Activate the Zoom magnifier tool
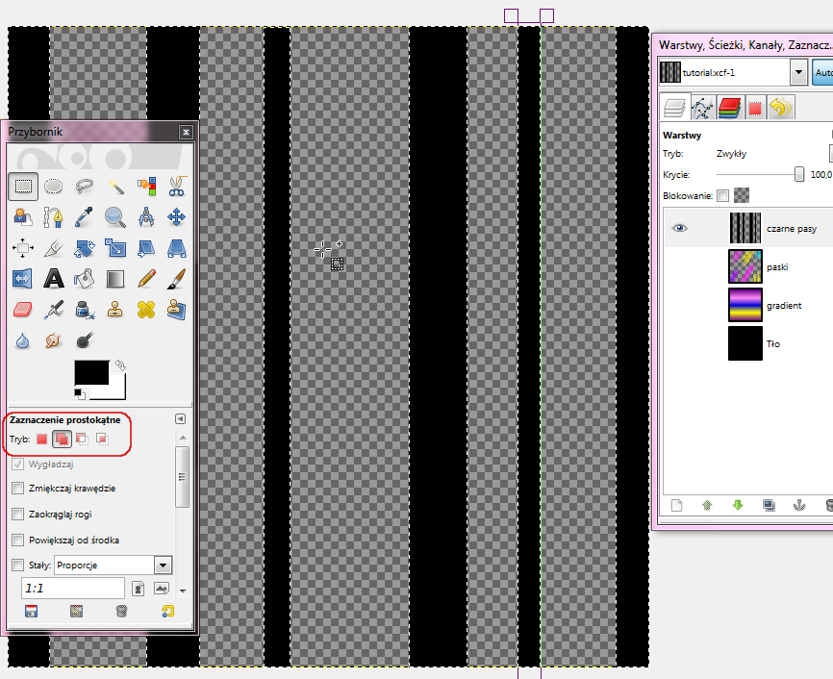 coord(114,217)
